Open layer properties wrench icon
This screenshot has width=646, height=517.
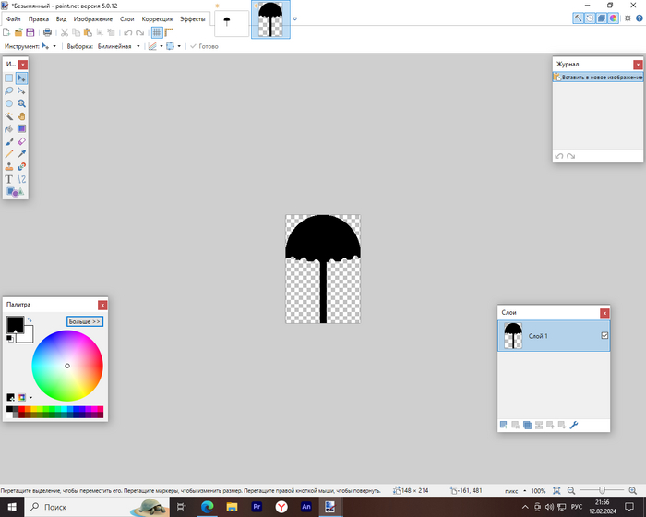coord(573,425)
